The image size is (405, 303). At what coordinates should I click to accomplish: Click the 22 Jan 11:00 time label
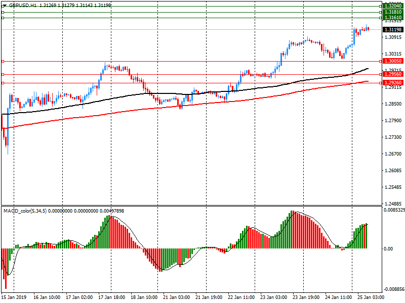241,297
